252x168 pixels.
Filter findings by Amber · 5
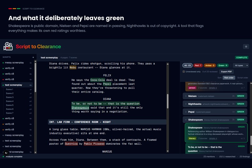[x=210, y=65]
